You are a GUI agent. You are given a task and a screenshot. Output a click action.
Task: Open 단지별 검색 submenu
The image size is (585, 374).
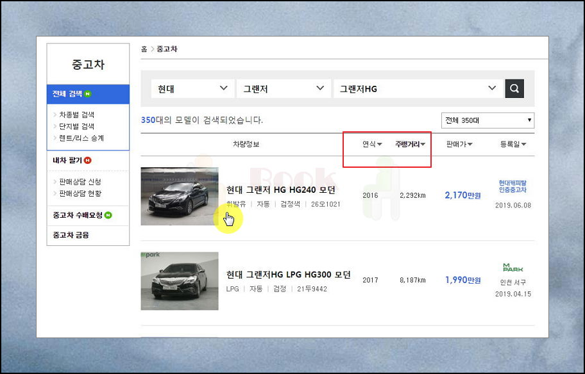pyautogui.click(x=76, y=126)
